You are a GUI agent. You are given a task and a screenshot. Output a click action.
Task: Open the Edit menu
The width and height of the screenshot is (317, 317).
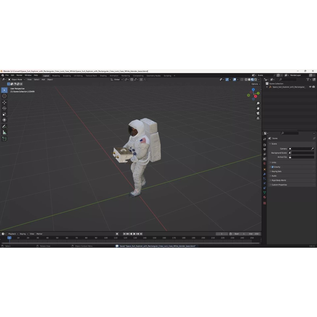coord(13,75)
